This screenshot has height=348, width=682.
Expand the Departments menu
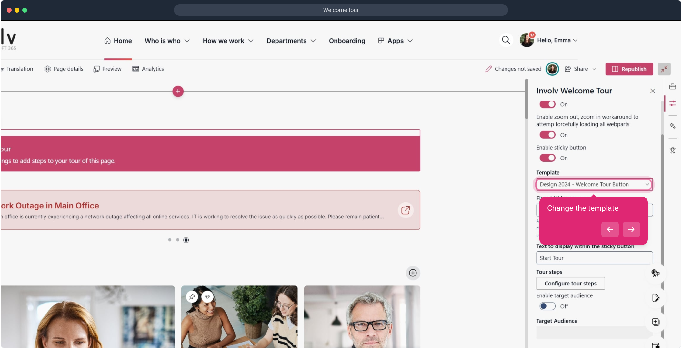pos(291,41)
